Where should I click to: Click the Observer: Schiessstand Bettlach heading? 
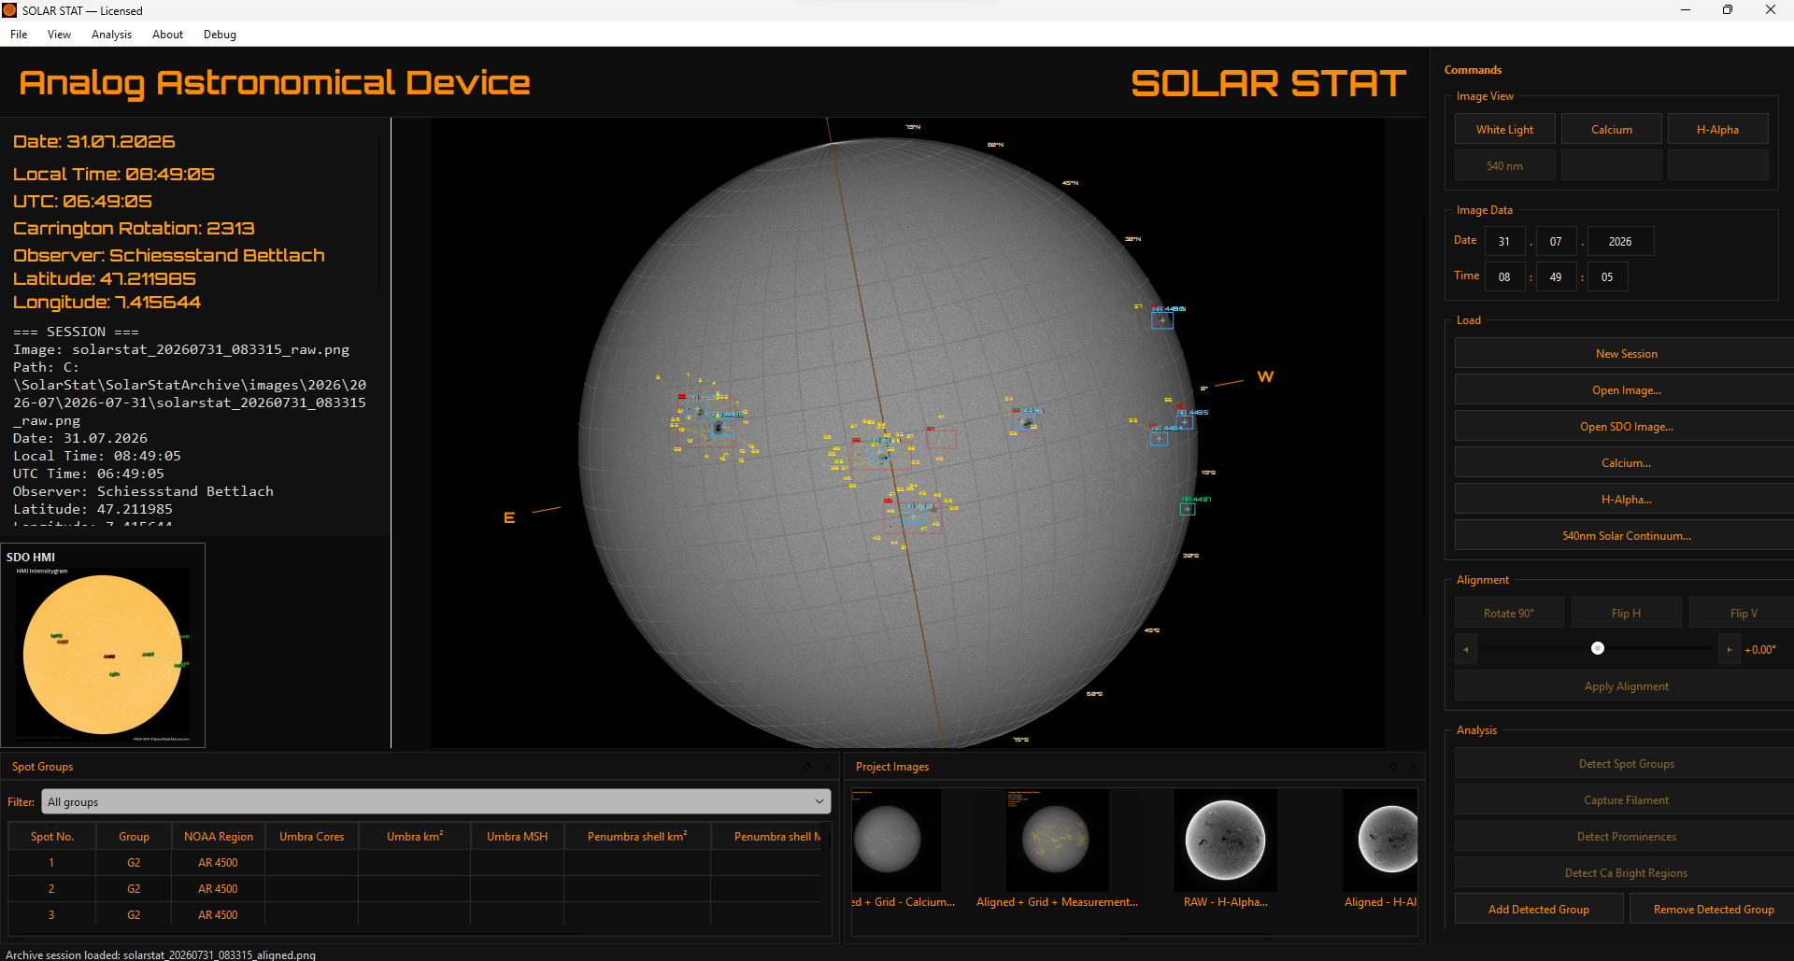pos(169,255)
